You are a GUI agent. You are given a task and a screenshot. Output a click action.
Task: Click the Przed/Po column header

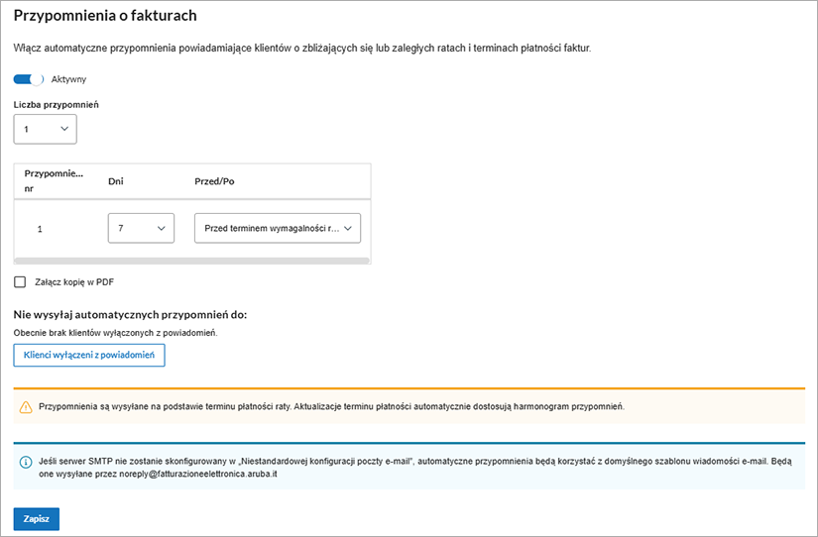(214, 181)
